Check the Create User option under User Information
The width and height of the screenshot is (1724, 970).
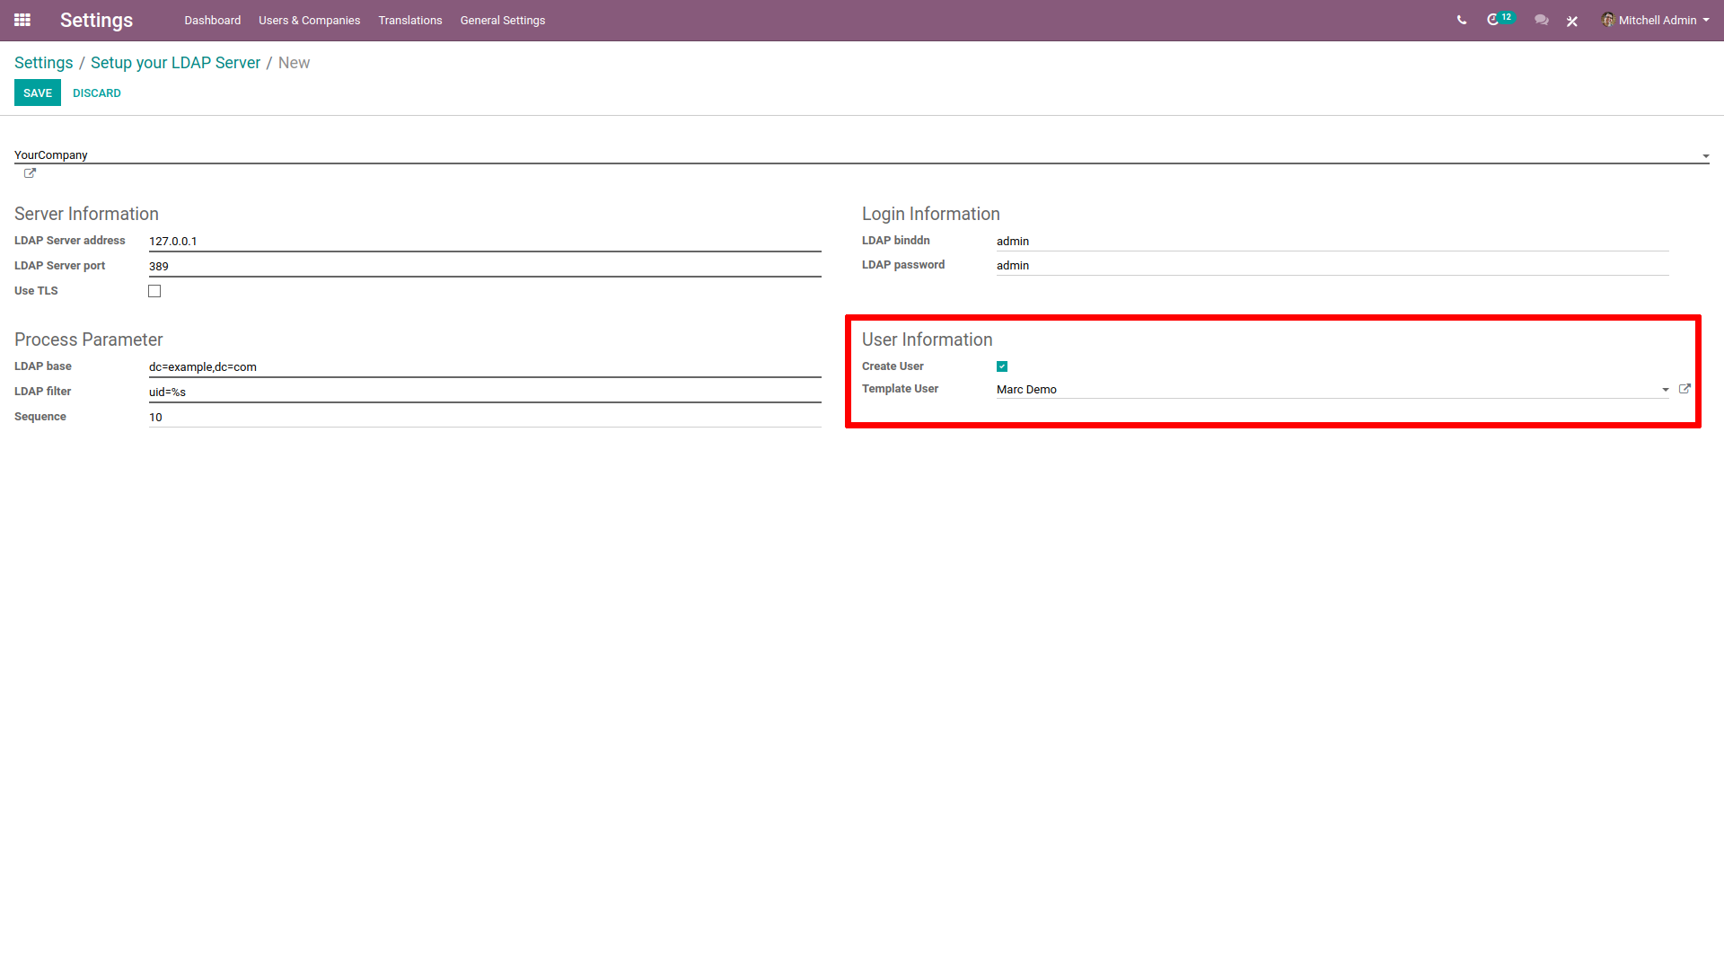(1002, 366)
